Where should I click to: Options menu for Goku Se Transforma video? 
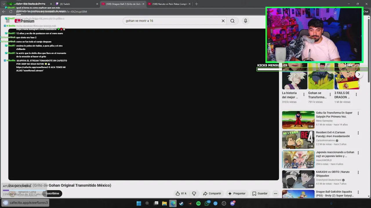(x=358, y=114)
